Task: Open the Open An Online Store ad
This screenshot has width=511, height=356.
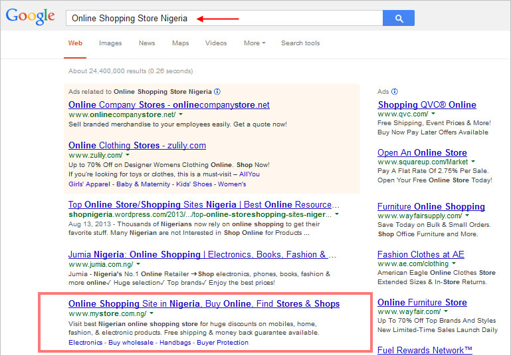Action: click(x=422, y=152)
